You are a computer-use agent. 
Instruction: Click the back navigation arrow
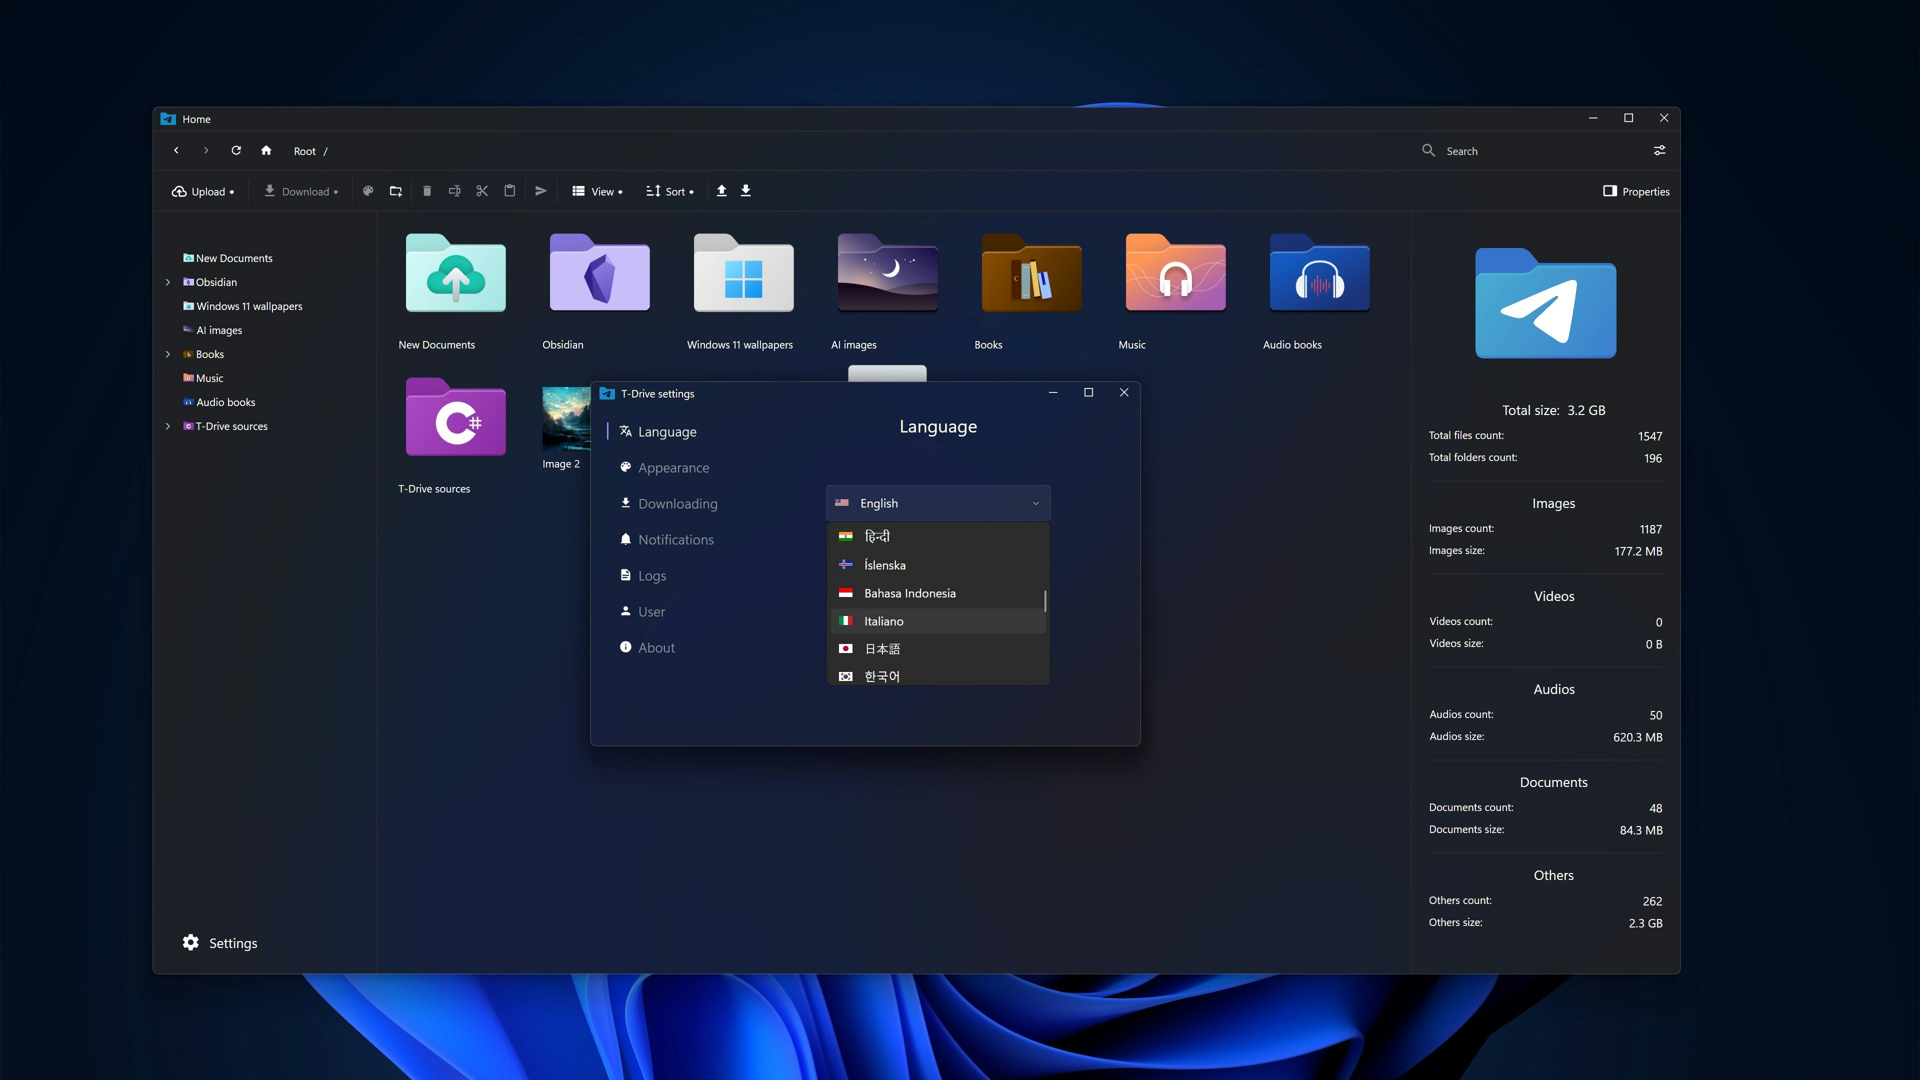(176, 150)
